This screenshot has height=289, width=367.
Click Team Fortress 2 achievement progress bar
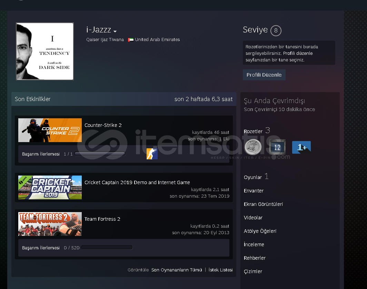107,247
